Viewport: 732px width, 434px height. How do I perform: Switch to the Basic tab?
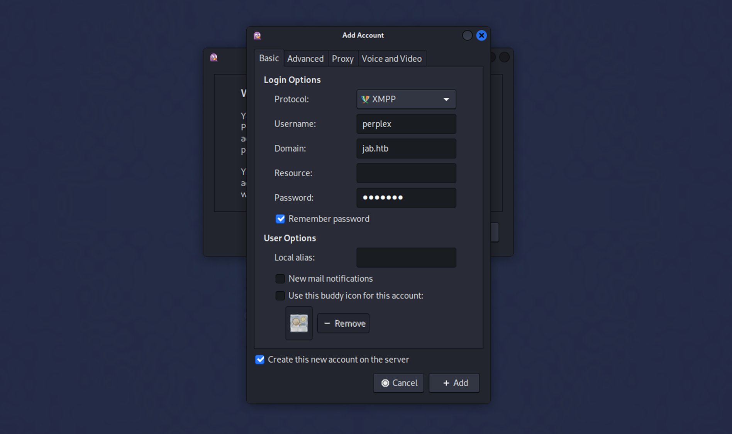pos(269,58)
